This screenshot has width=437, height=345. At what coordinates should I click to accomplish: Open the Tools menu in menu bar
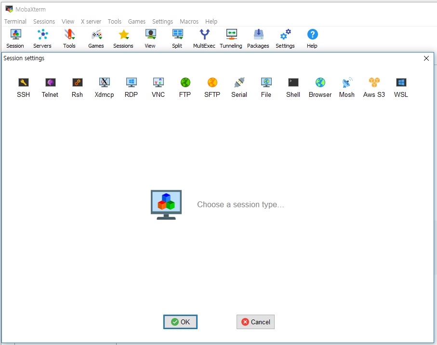pyautogui.click(x=115, y=22)
